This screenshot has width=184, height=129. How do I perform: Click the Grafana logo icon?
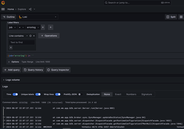(x=3, y=3)
